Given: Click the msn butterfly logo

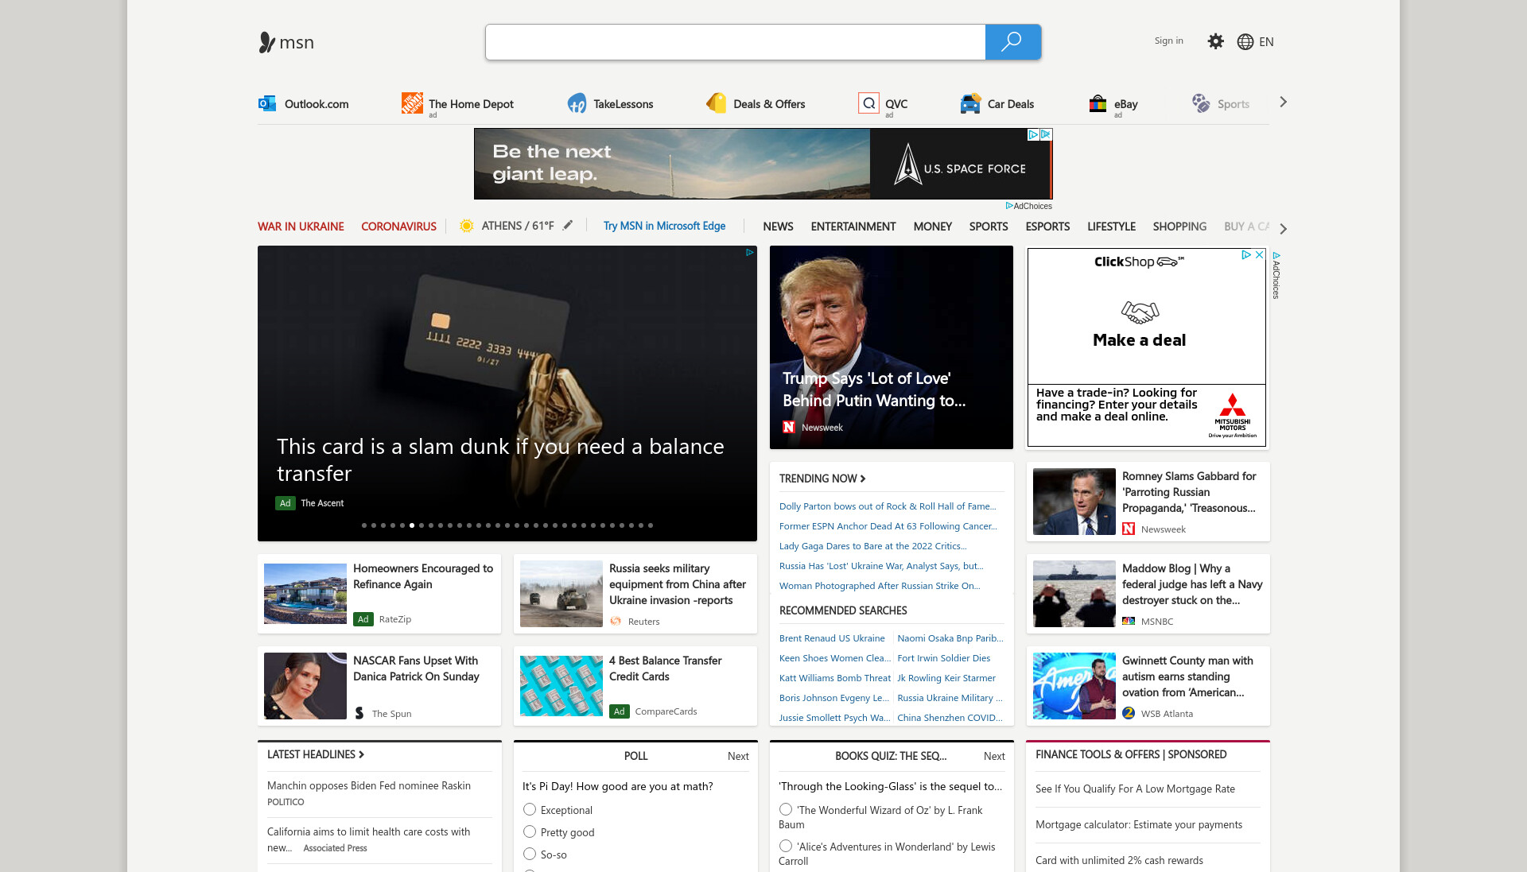Looking at the screenshot, I should [x=267, y=42].
